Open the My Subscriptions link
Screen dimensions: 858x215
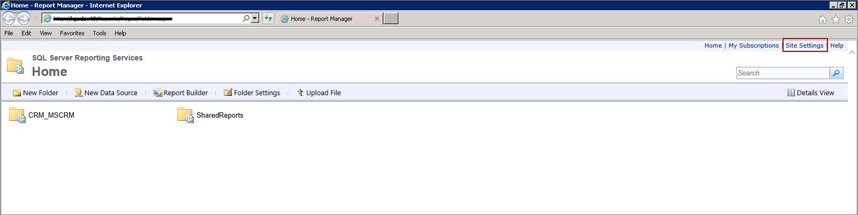click(x=754, y=45)
